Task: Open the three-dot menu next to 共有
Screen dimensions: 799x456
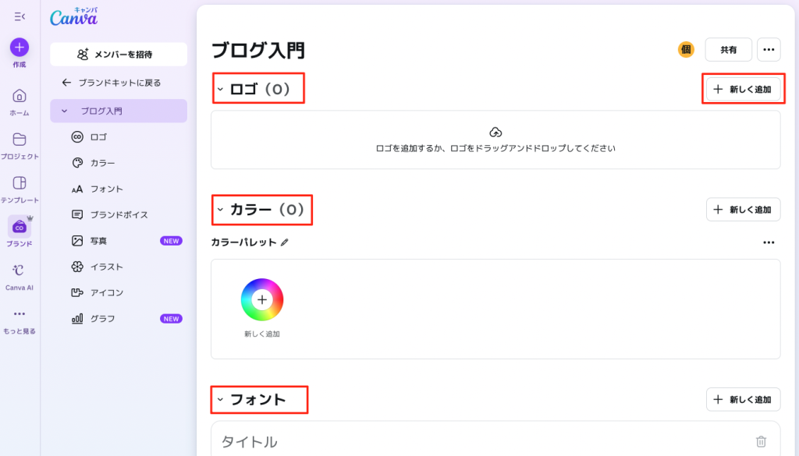Action: tap(769, 50)
